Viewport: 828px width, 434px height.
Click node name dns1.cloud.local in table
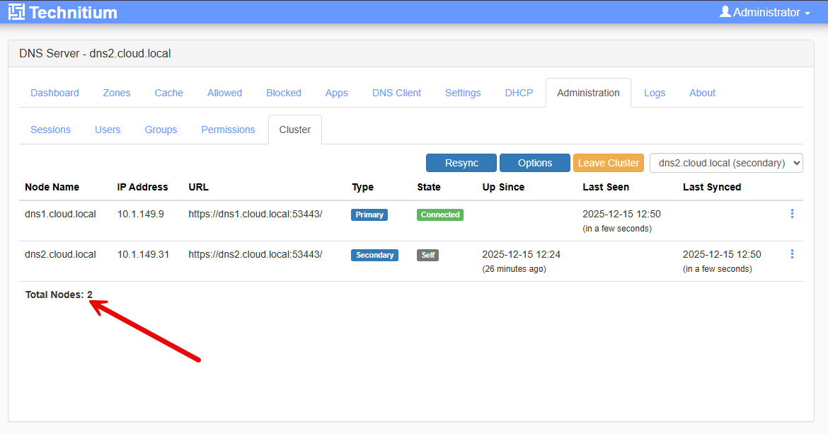[x=60, y=215]
